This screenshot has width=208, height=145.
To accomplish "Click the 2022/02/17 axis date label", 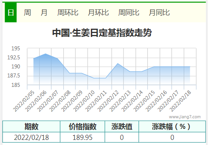I will pyautogui.click(x=168, y=101).
